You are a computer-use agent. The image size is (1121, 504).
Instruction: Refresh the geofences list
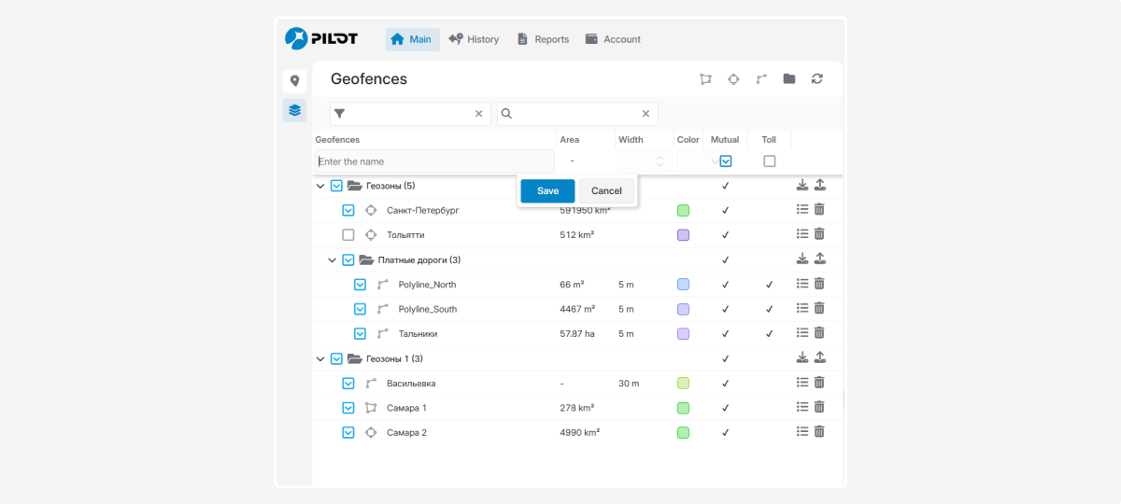pyautogui.click(x=817, y=79)
